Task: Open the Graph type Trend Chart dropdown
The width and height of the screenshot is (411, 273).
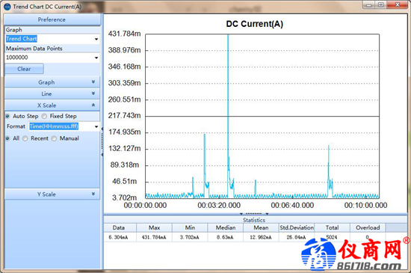Action: click(52, 39)
